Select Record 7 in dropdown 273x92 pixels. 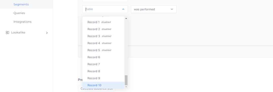click(103, 64)
